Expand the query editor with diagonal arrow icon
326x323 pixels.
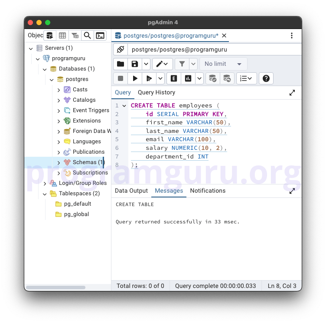292,93
